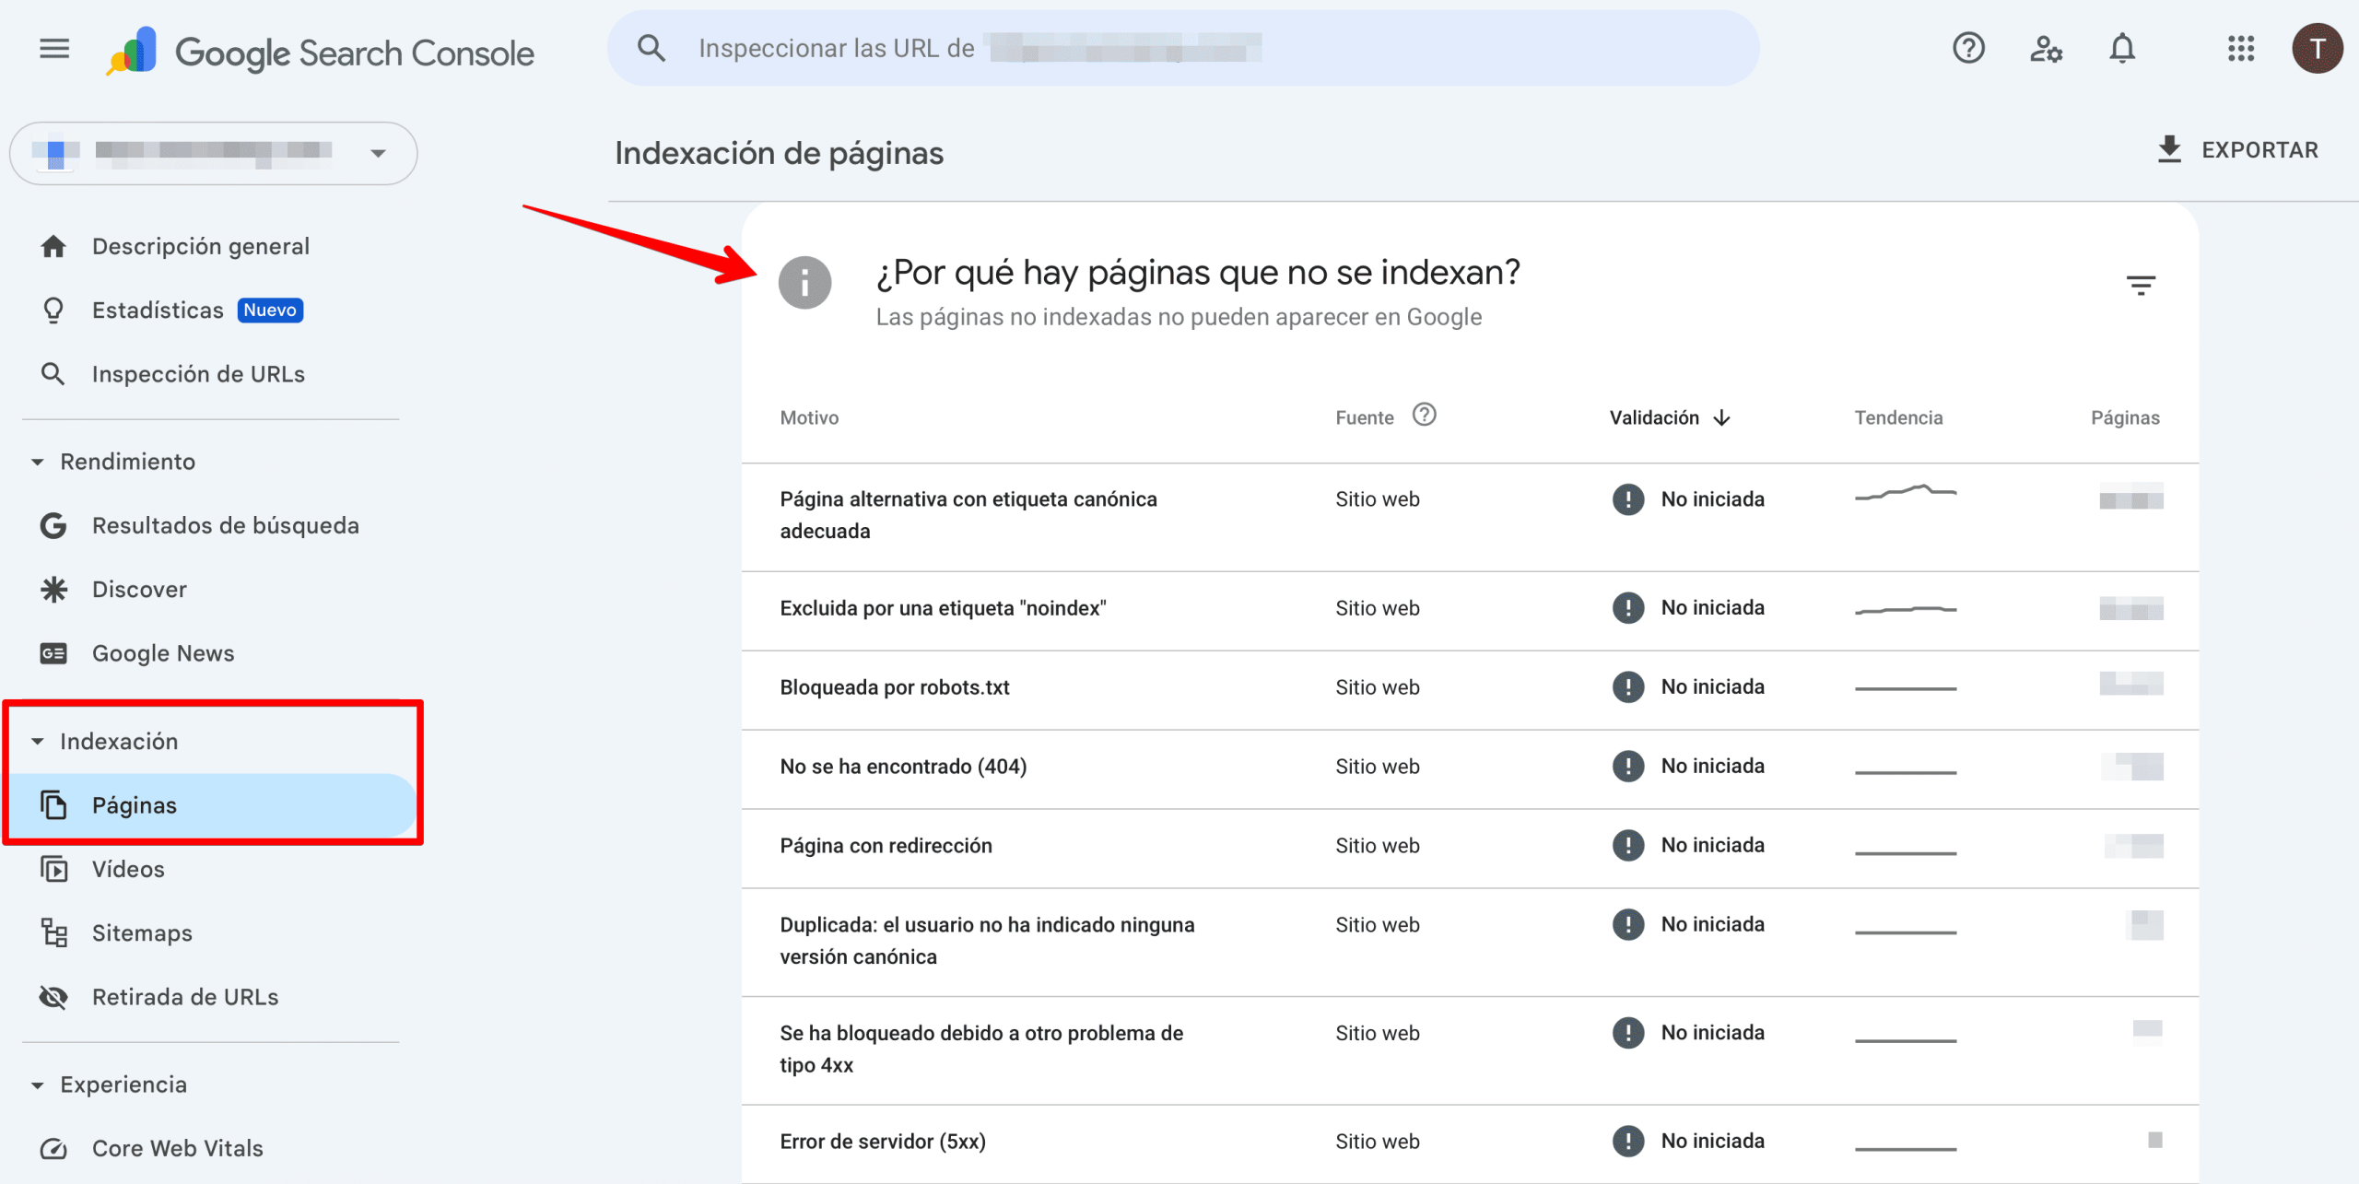
Task: Click the Indexación de páginas title
Action: [x=779, y=153]
